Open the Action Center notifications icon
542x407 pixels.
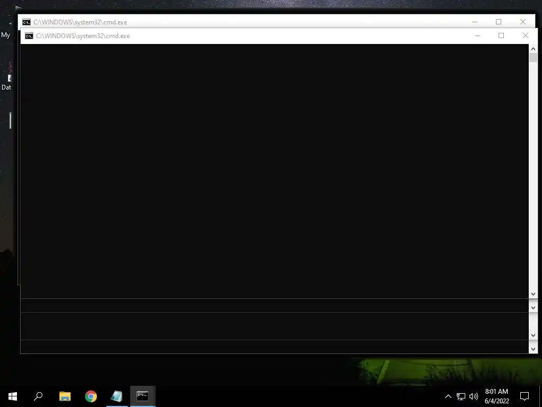[x=525, y=396]
